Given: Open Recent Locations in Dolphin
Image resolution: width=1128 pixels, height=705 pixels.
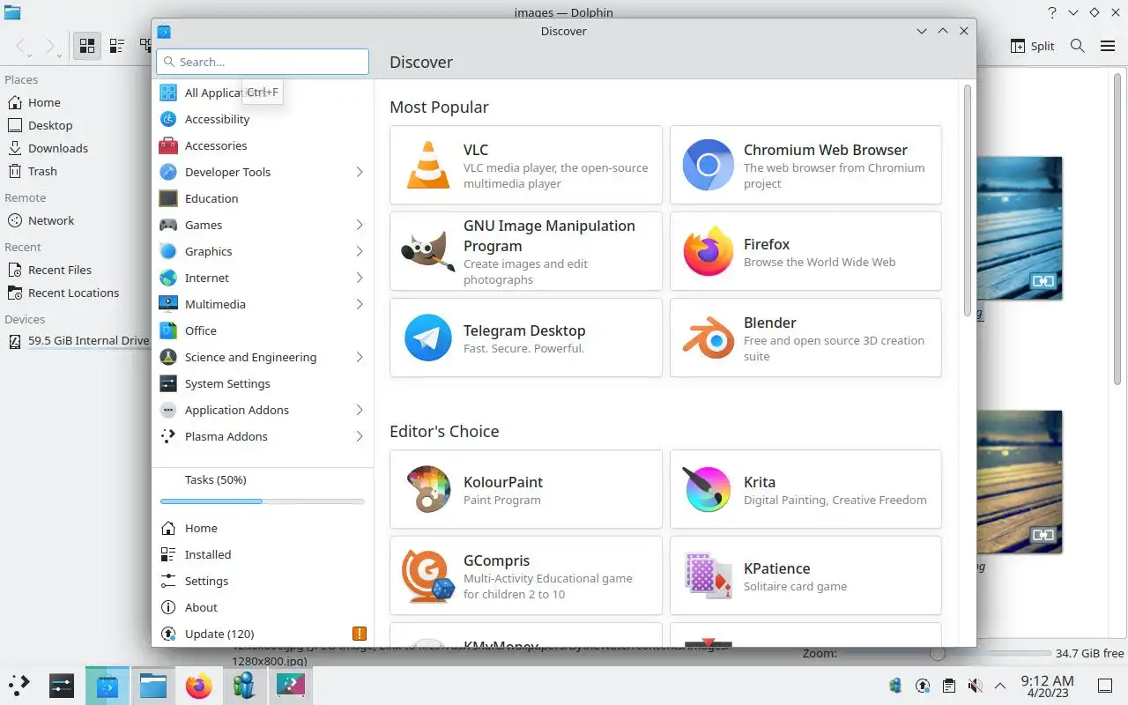Looking at the screenshot, I should 75,293.
